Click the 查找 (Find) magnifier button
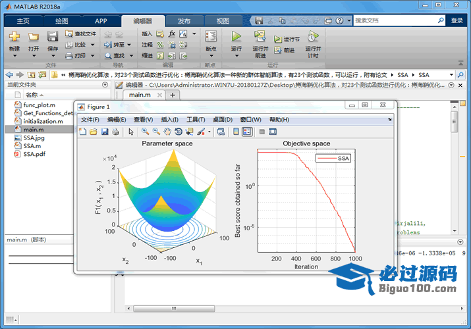The width and height of the screenshot is (471, 329). click(x=115, y=56)
